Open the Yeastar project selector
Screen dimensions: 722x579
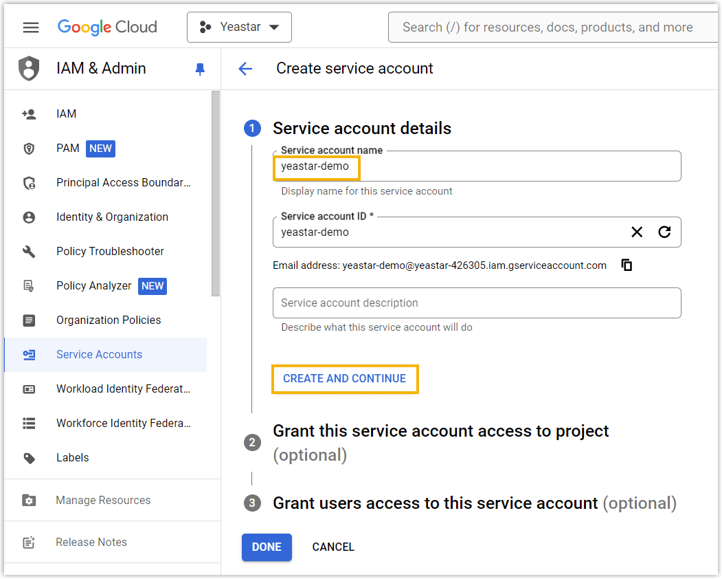(x=239, y=27)
